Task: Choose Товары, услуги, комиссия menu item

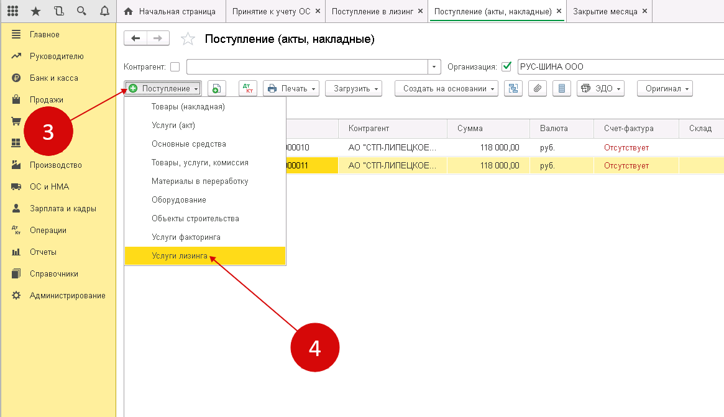Action: tap(205, 163)
